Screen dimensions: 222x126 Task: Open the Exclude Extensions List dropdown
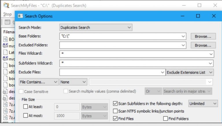[190, 72]
